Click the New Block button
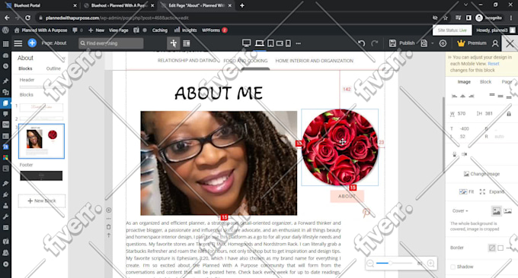Image resolution: width=518 pixels, height=278 pixels. (42, 201)
